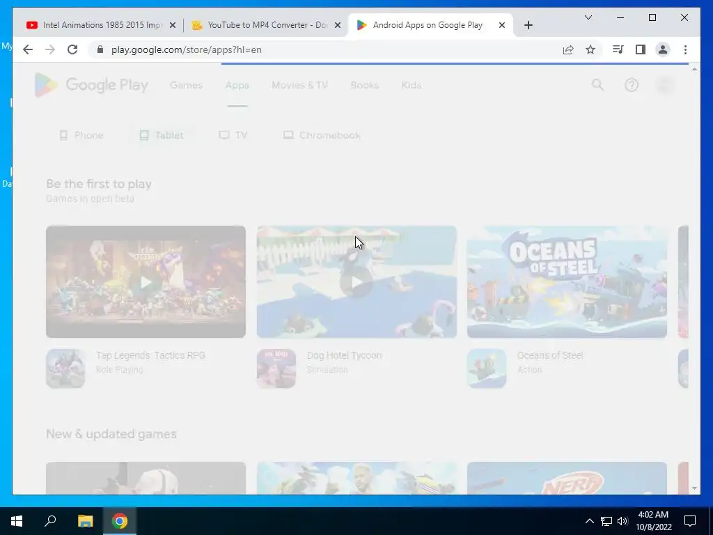Switch to the YouTube to MP4 Converter tab

(267, 25)
